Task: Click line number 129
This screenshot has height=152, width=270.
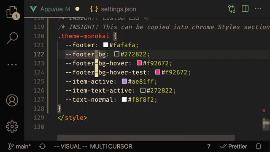Action: click(x=39, y=118)
